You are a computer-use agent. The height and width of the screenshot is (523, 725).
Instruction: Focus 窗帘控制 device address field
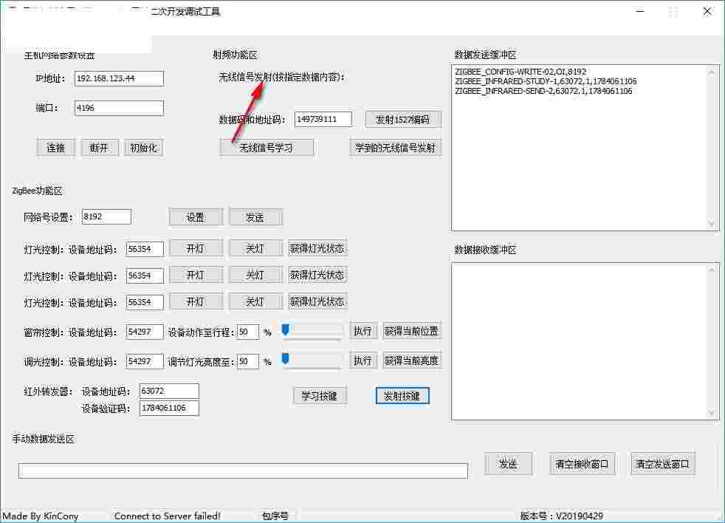[144, 332]
